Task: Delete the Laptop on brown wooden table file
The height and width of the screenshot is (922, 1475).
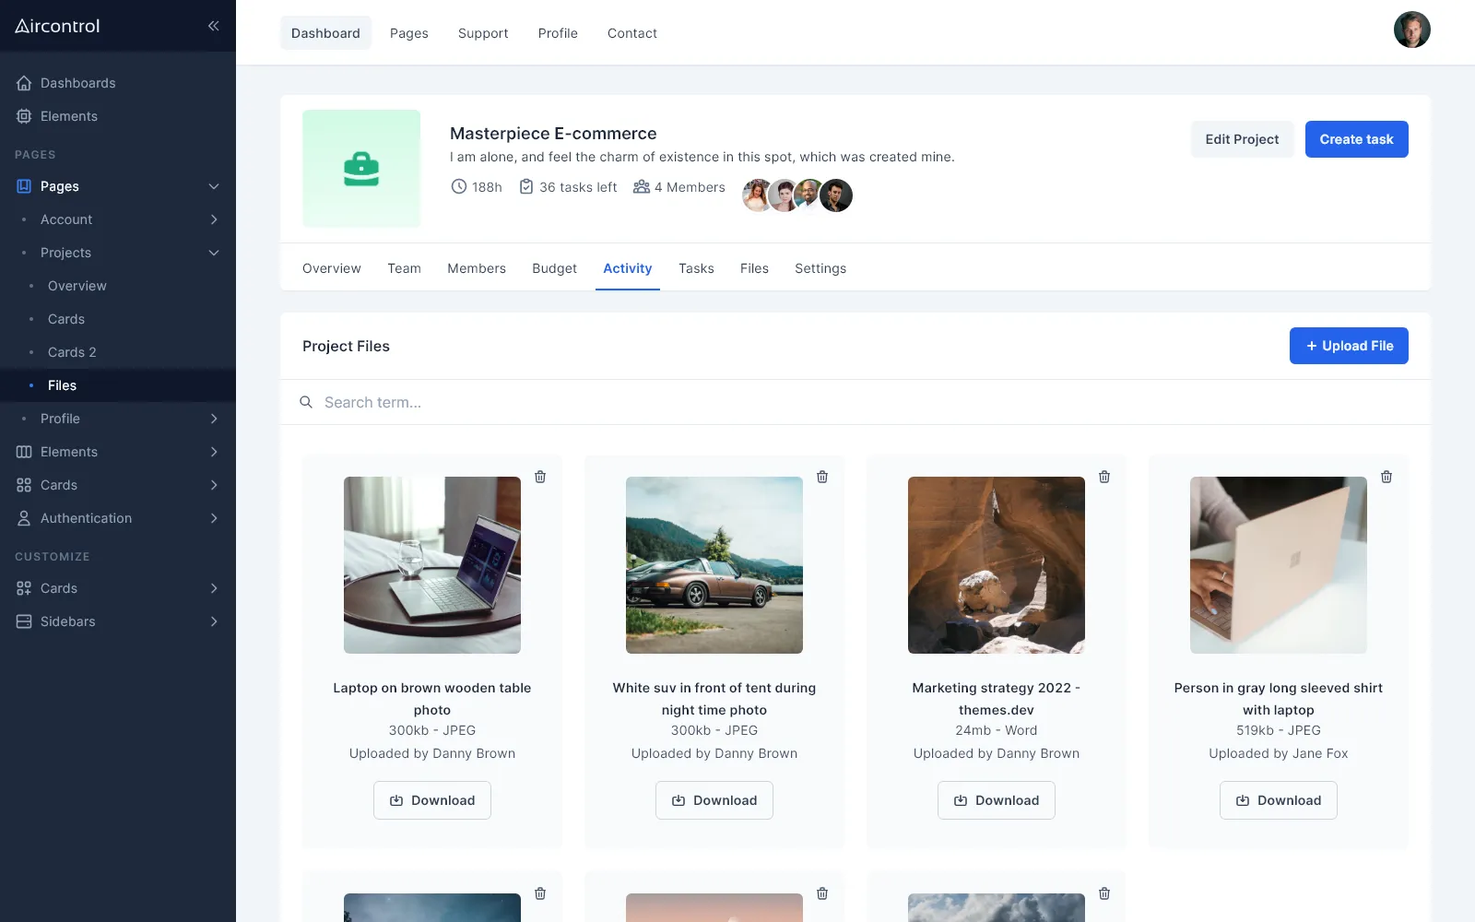Action: coord(540,477)
